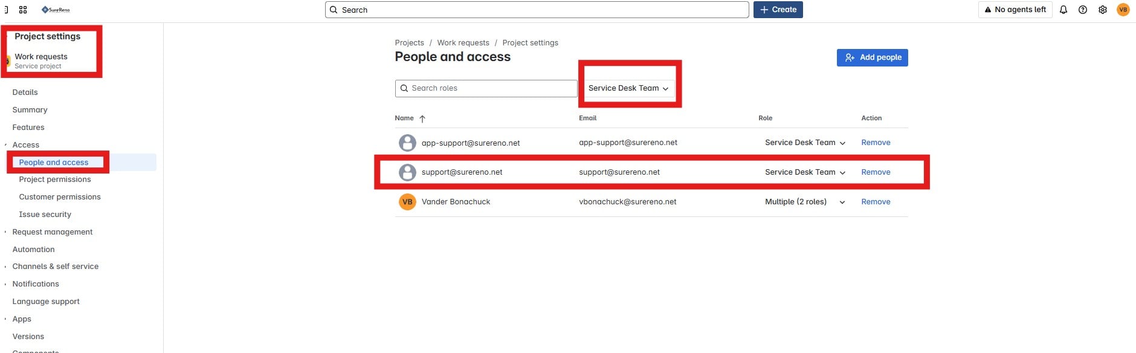Remove Vander Bonachuck from the project

click(876, 202)
